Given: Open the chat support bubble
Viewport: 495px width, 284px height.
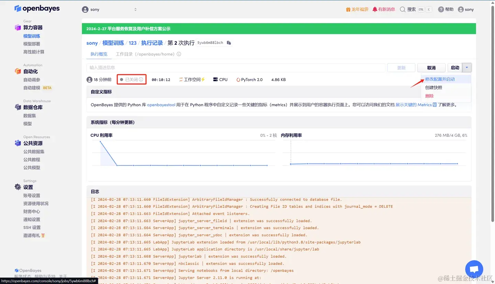Looking at the screenshot, I should click(x=474, y=270).
